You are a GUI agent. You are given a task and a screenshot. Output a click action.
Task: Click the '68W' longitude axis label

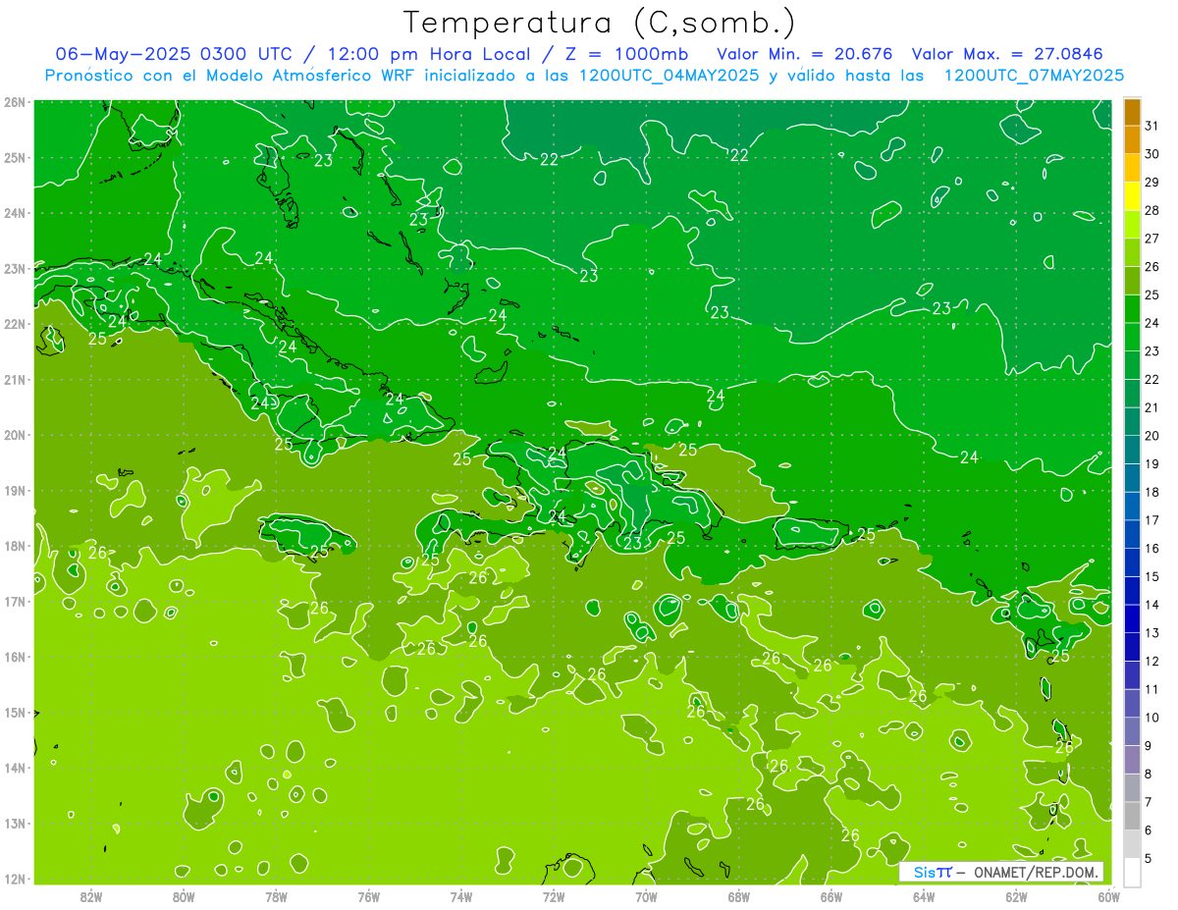tap(739, 896)
